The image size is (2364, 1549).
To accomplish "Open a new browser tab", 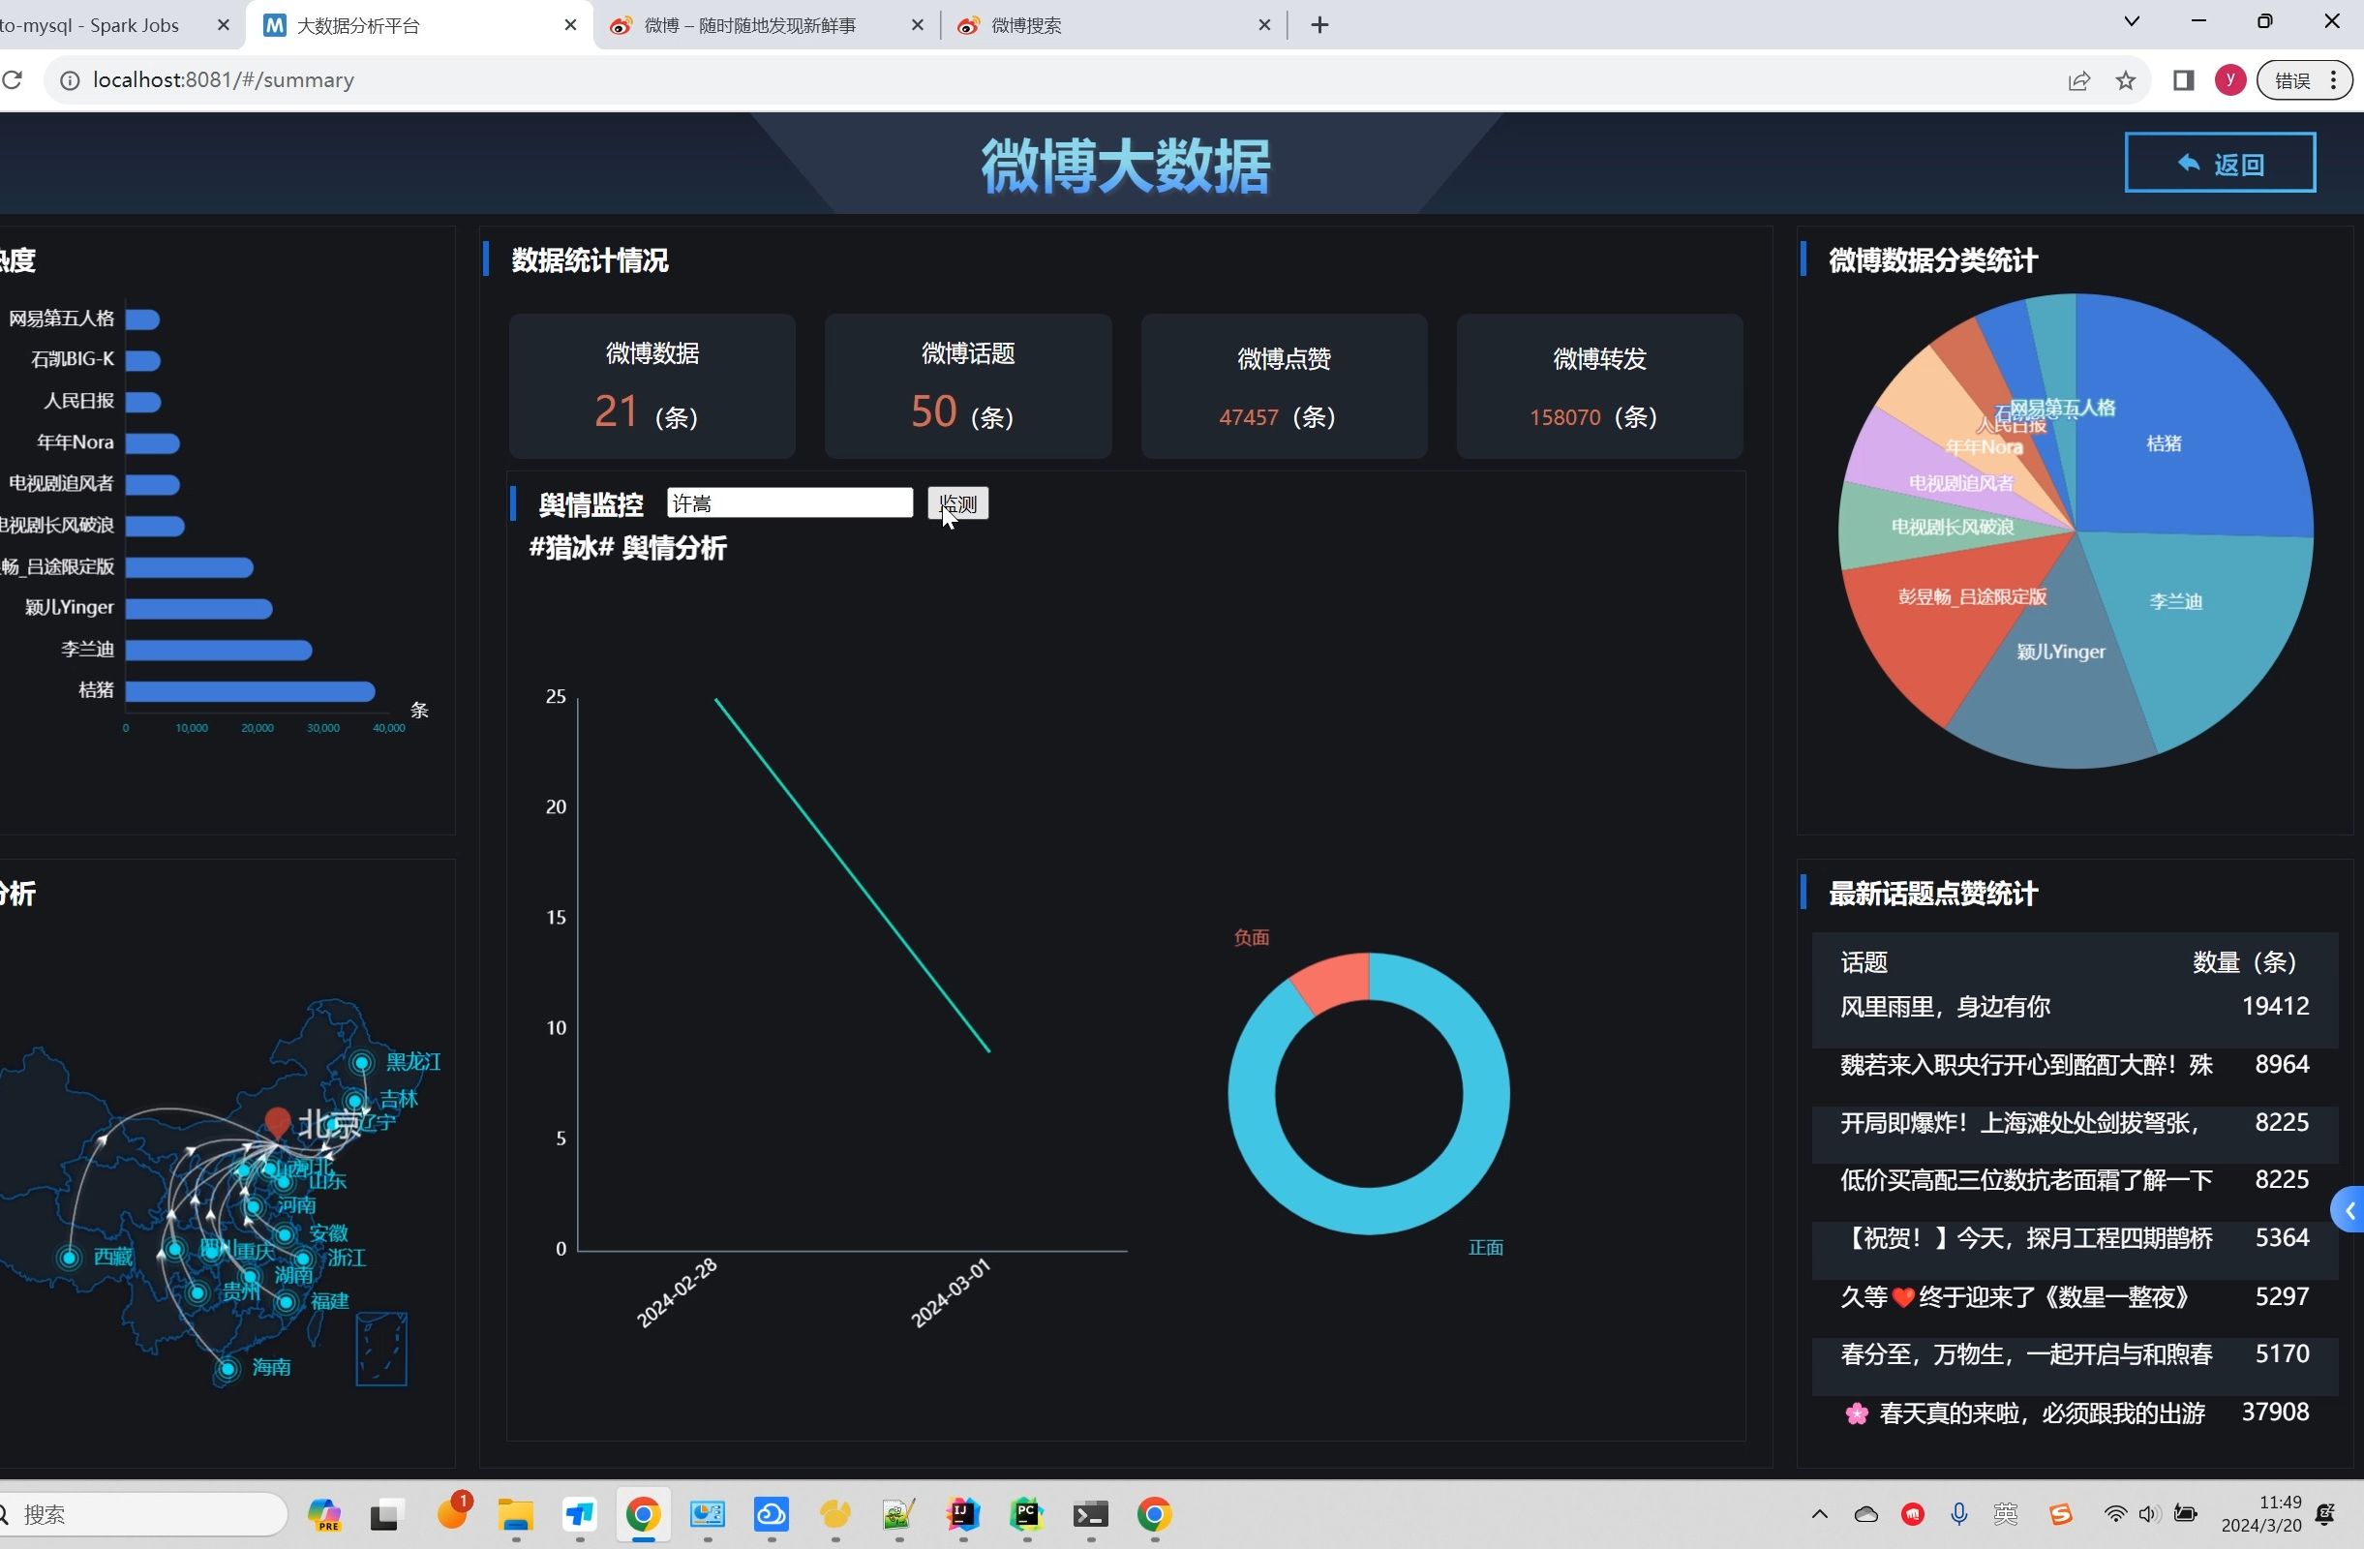I will point(1319,25).
